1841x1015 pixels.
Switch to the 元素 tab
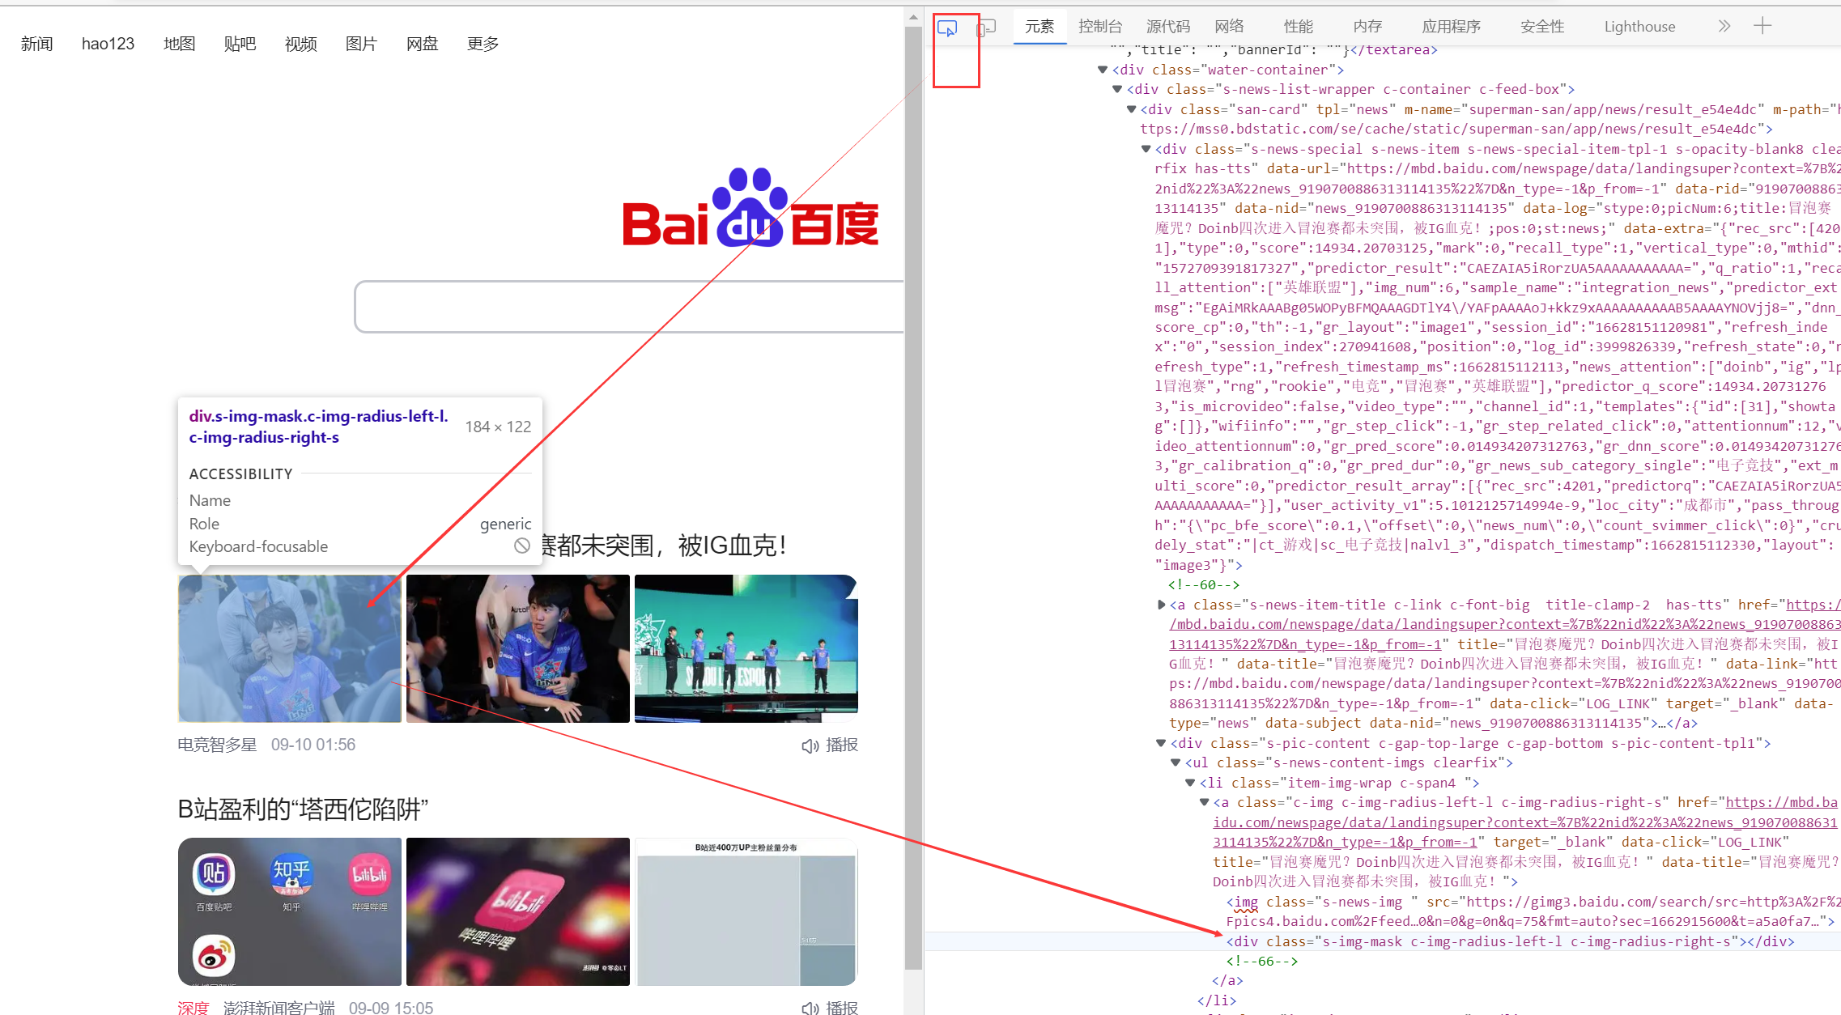1040,27
